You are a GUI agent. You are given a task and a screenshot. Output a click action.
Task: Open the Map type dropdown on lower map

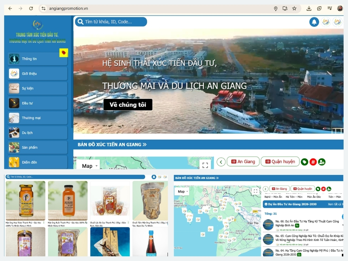point(183,191)
